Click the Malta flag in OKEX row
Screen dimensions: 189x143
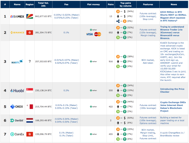pyautogui.click(x=30, y=107)
